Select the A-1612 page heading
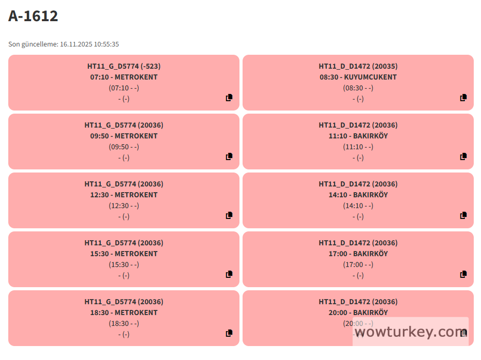This screenshot has width=481, height=360. click(33, 16)
